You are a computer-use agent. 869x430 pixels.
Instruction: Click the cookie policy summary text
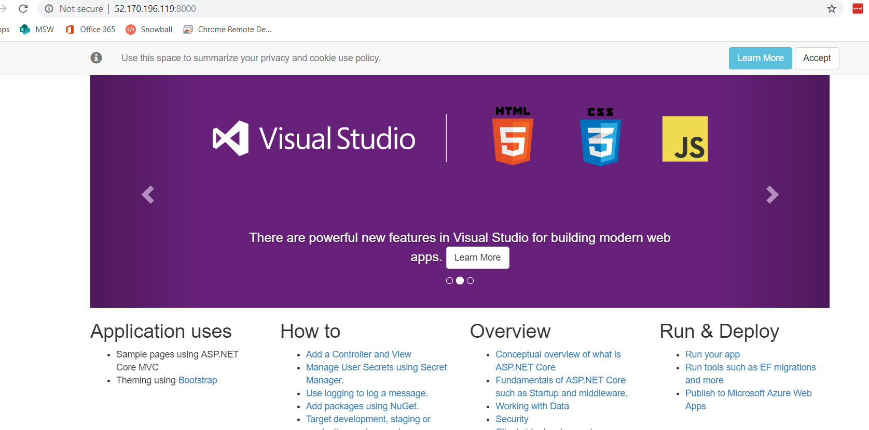click(x=251, y=58)
